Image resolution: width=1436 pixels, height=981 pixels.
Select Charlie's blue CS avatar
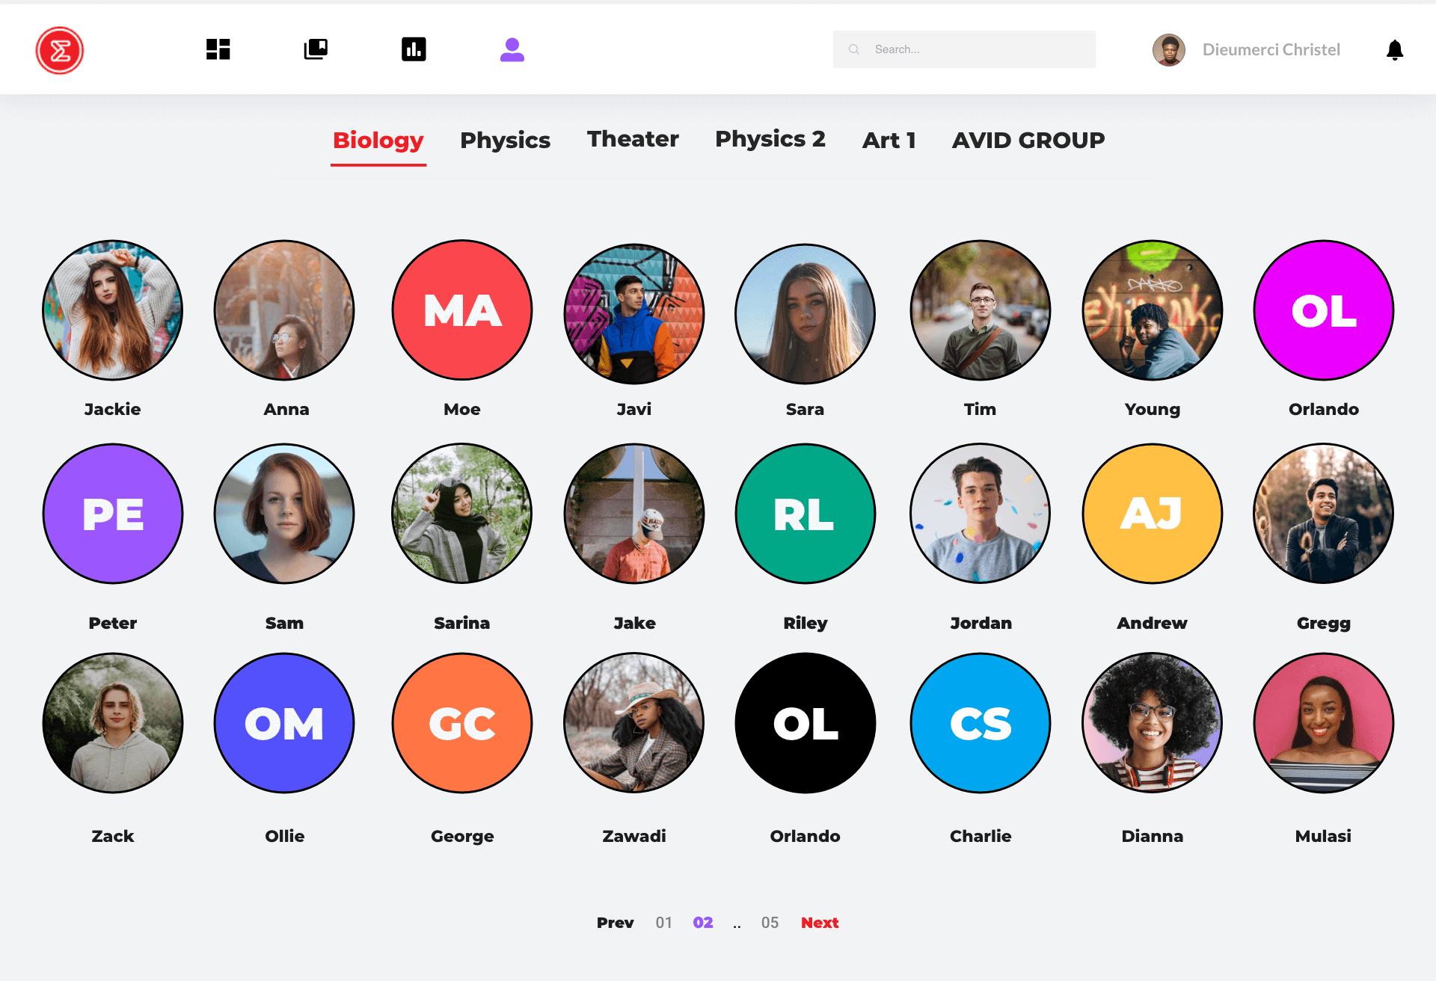[x=981, y=723]
